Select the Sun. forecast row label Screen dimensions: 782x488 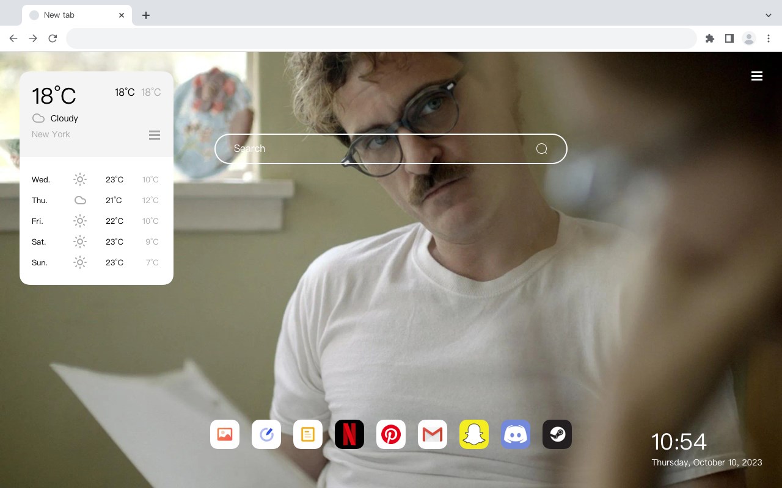(40, 262)
